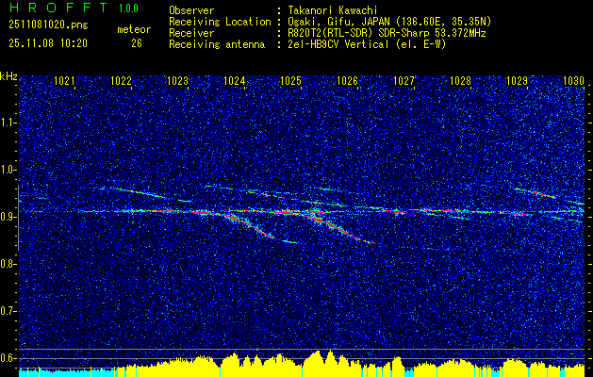Click time marker 1030

(x=574, y=80)
